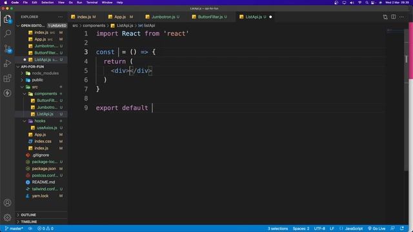Open editor more actions ellipsis

[x=401, y=17]
